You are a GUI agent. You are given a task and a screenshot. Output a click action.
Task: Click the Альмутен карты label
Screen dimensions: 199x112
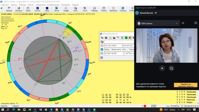(8, 104)
